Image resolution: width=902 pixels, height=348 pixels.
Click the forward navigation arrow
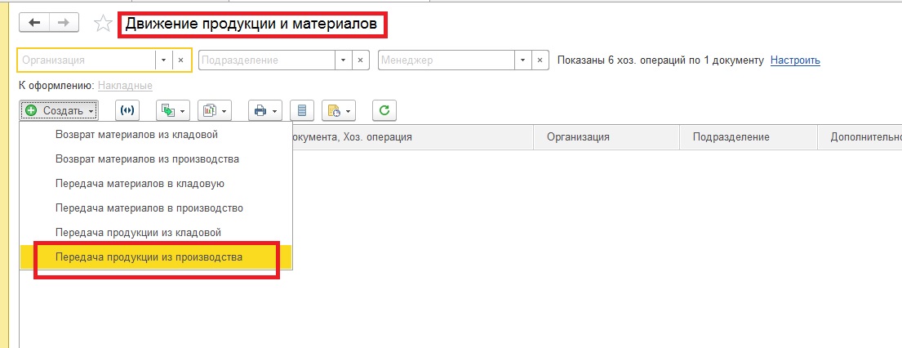tap(64, 24)
